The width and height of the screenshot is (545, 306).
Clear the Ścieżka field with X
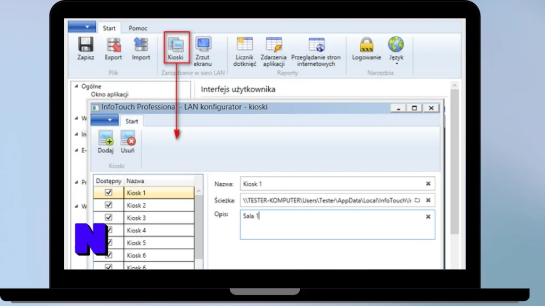pyautogui.click(x=428, y=200)
